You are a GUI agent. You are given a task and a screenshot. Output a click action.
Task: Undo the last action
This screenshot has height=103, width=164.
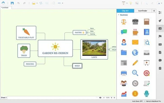pyautogui.click(x=18, y=3)
